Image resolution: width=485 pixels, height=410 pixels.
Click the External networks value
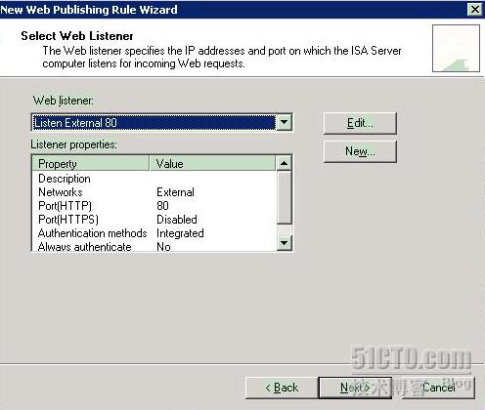(x=175, y=192)
